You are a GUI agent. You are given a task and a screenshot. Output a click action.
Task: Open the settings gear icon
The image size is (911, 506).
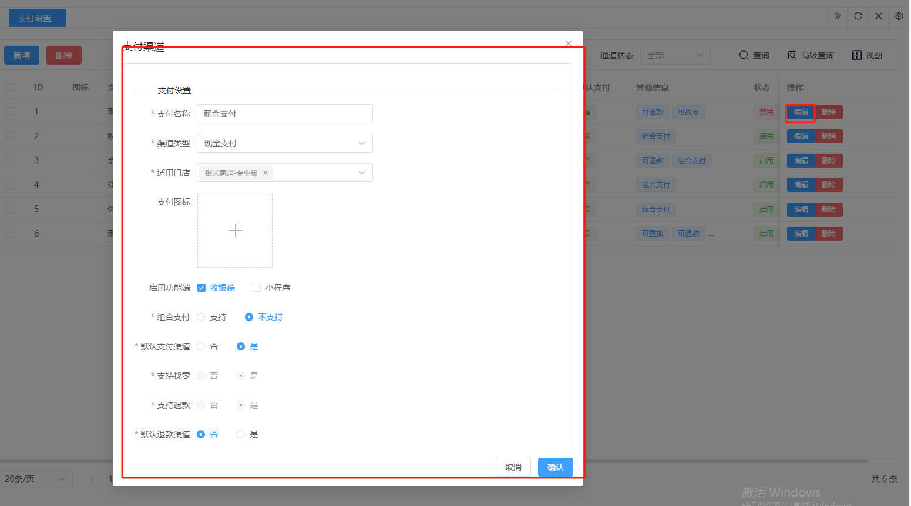tap(899, 16)
